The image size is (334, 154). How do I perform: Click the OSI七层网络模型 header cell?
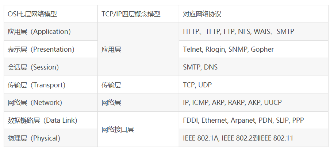tap(51, 14)
